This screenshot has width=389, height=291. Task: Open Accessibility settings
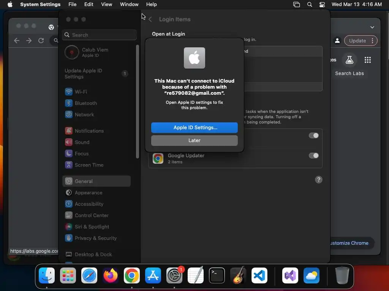point(96,204)
